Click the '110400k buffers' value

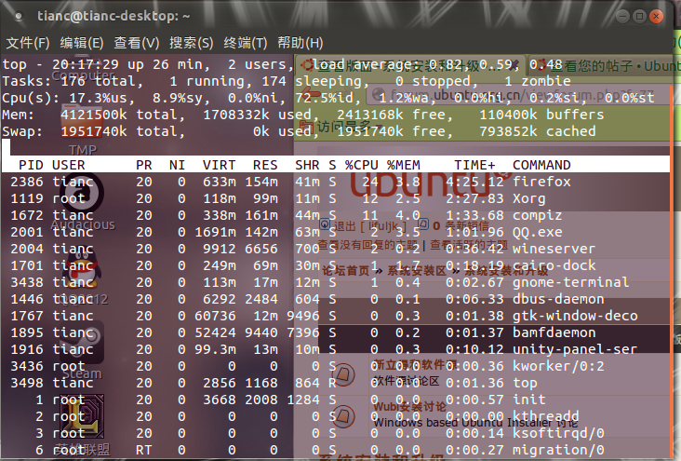(541, 115)
